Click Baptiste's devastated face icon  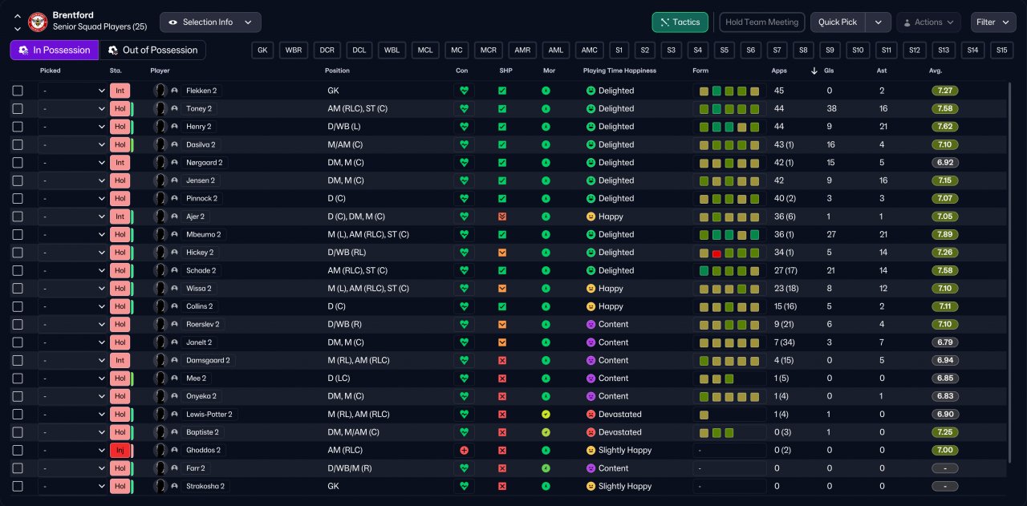tap(591, 432)
